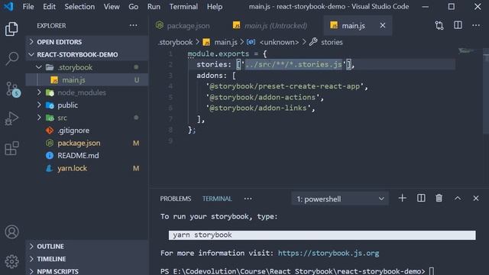This screenshot has height=275, width=489.
Task: Open the Run menu
Action: click(154, 7)
